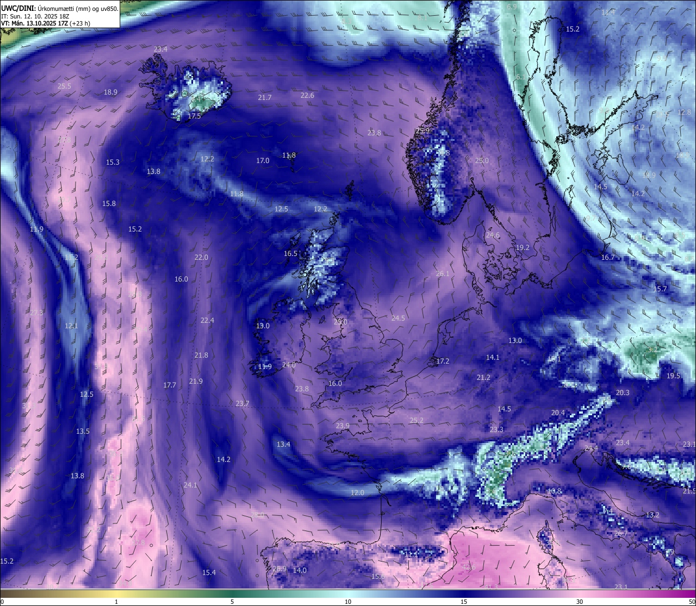
Task: Click the 26.1 value label
Action: [x=443, y=274]
